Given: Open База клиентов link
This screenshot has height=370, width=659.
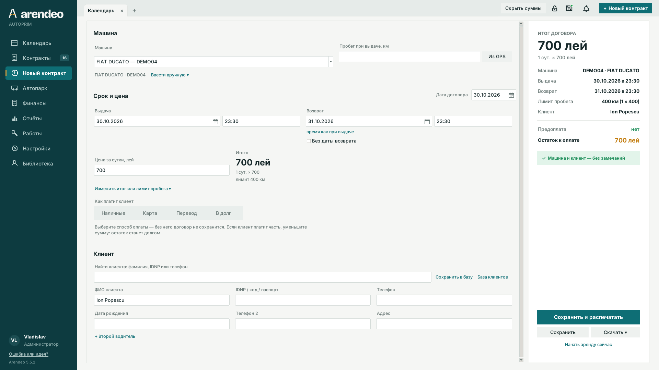Looking at the screenshot, I should [x=493, y=277].
